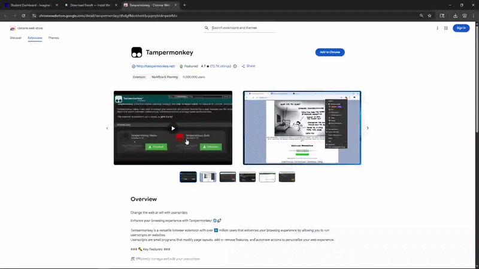Open the 72.7K ratings link
The height and width of the screenshot is (269, 479).
pyautogui.click(x=221, y=66)
